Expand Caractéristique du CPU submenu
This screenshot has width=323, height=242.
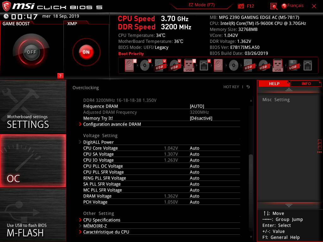click(161, 232)
